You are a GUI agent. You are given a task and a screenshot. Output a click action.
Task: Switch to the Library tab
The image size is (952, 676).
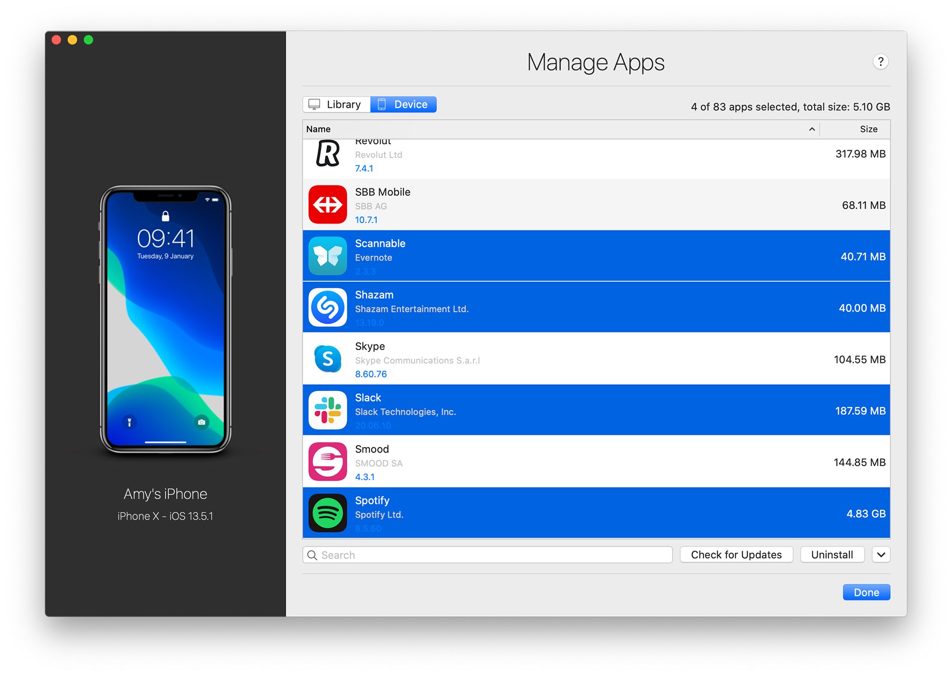[336, 104]
